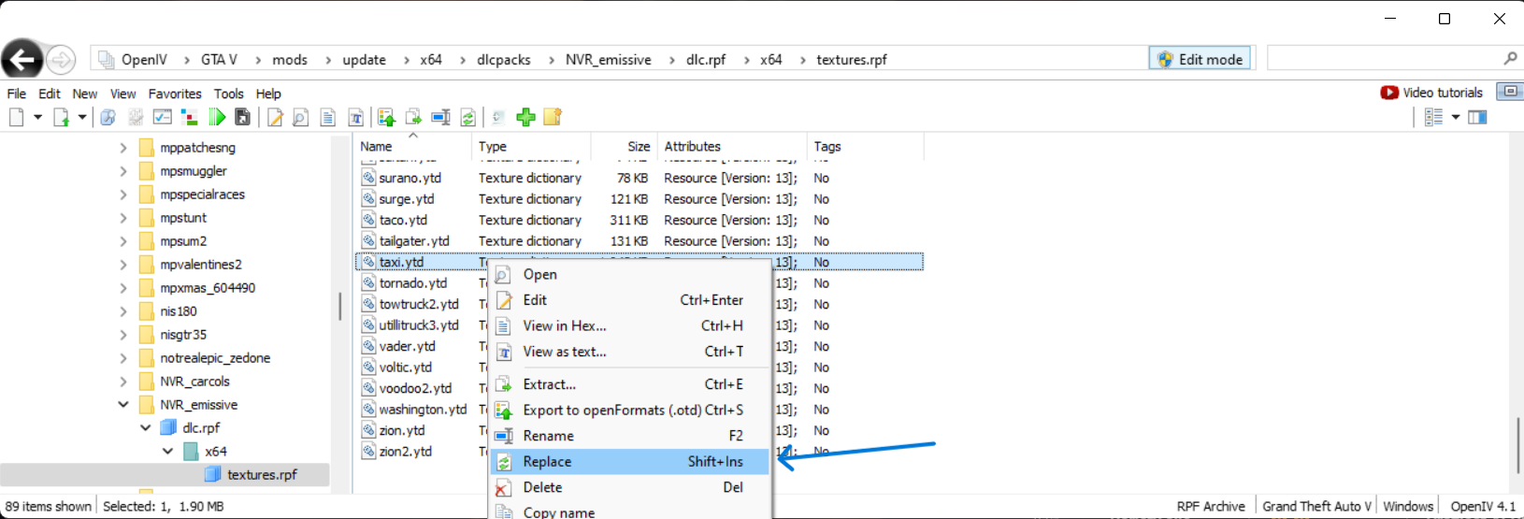Click the forward navigation arrow
The image size is (1524, 519).
click(x=61, y=60)
